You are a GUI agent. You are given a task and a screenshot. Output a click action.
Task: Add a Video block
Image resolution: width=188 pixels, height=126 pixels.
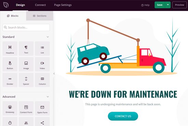click(42, 64)
